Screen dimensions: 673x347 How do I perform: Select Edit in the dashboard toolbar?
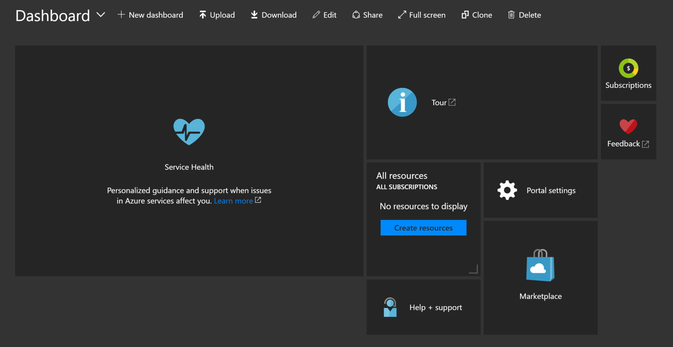tap(330, 15)
